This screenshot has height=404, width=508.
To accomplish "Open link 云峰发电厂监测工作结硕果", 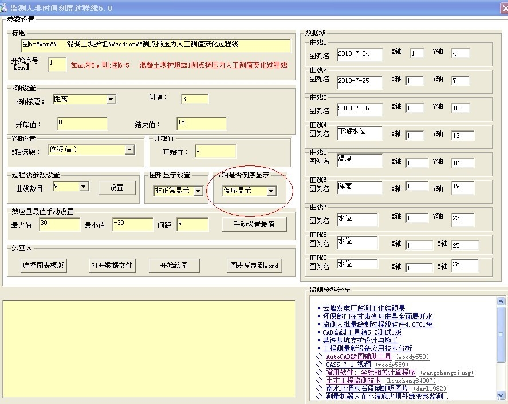I will coord(364,308).
